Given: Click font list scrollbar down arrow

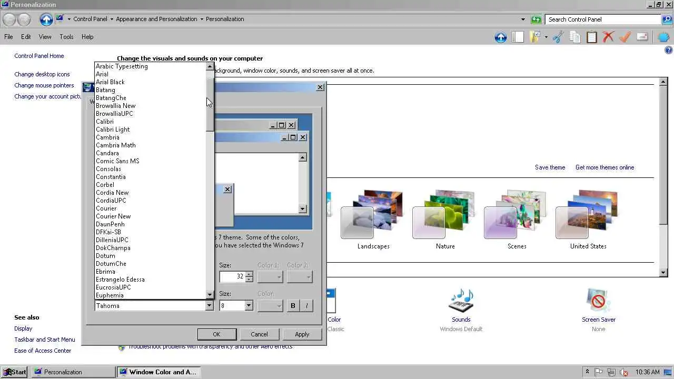Looking at the screenshot, I should point(210,295).
